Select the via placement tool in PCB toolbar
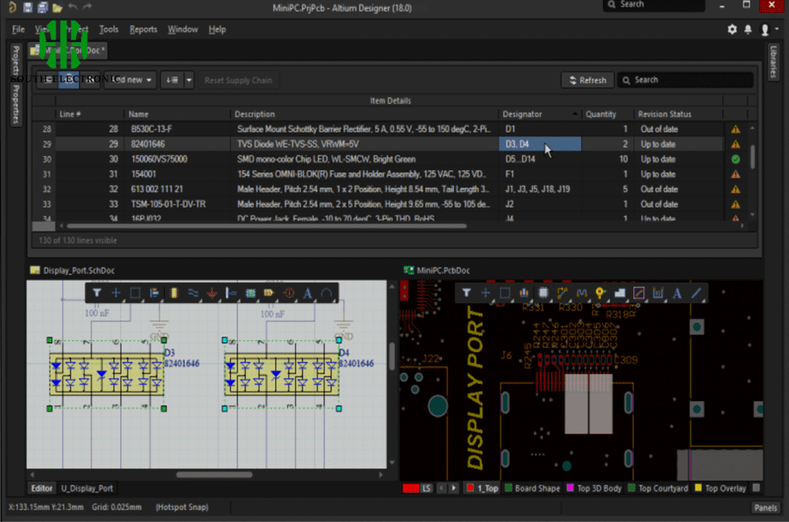Image resolution: width=789 pixels, height=522 pixels. [599, 293]
